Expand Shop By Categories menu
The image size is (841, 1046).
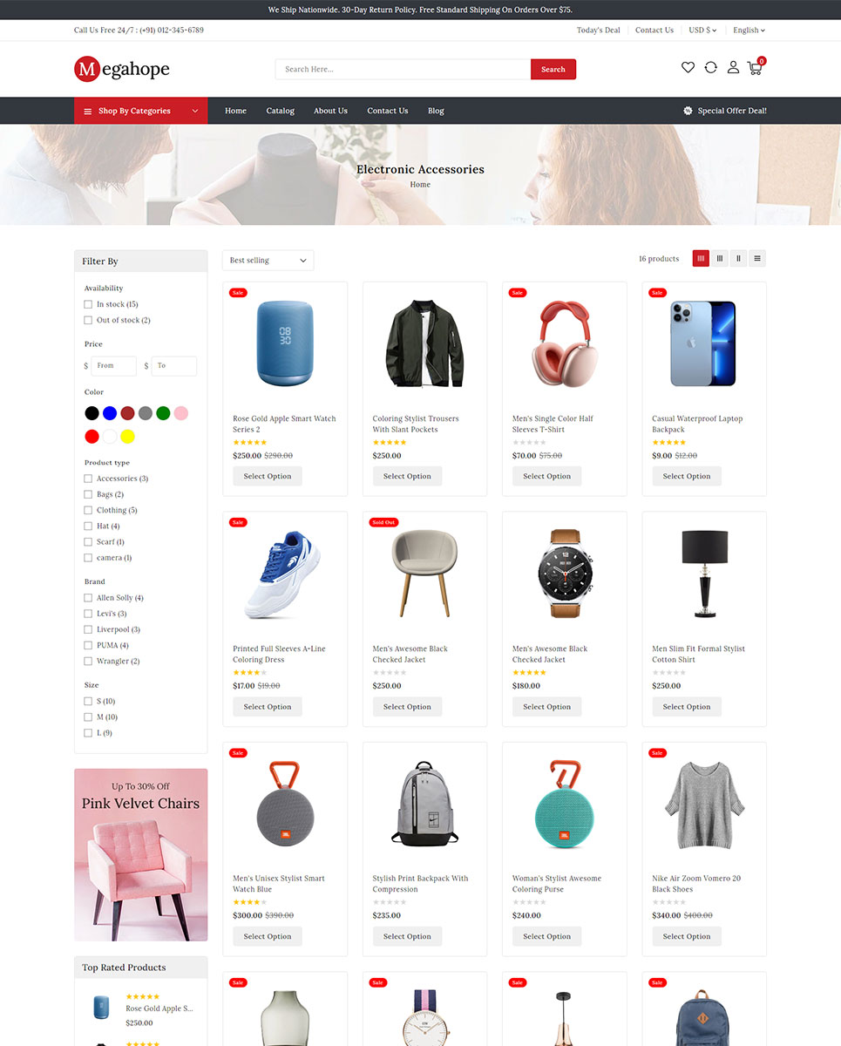click(x=141, y=111)
